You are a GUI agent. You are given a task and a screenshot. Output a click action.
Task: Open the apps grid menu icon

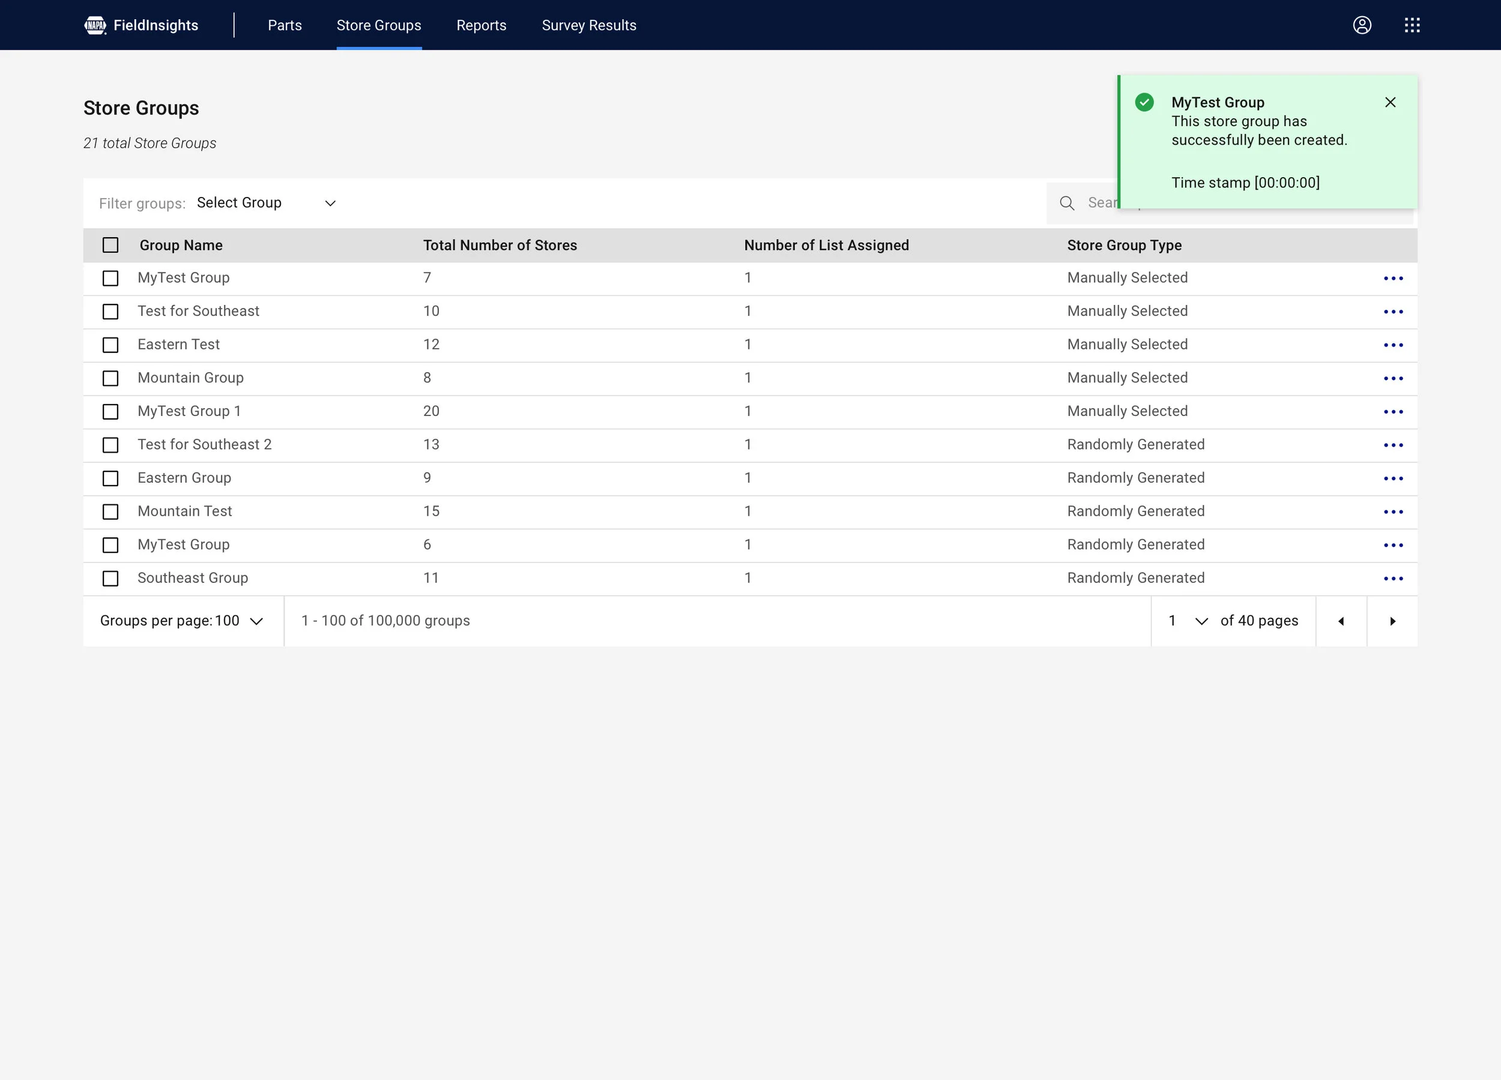[x=1412, y=25]
